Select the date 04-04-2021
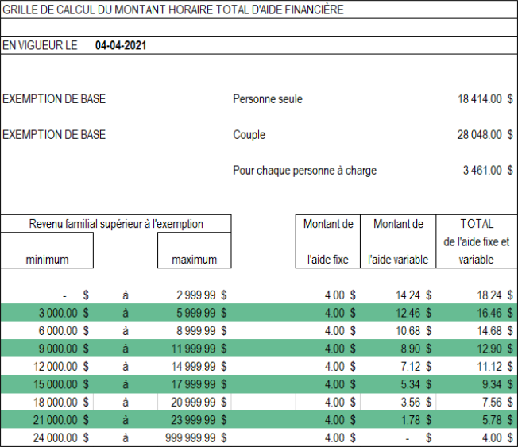 coord(121,45)
